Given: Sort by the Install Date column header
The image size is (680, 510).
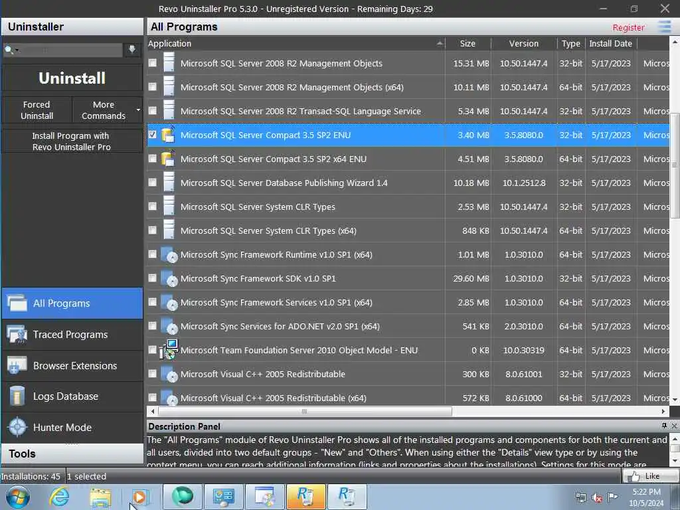Looking at the screenshot, I should pyautogui.click(x=610, y=43).
